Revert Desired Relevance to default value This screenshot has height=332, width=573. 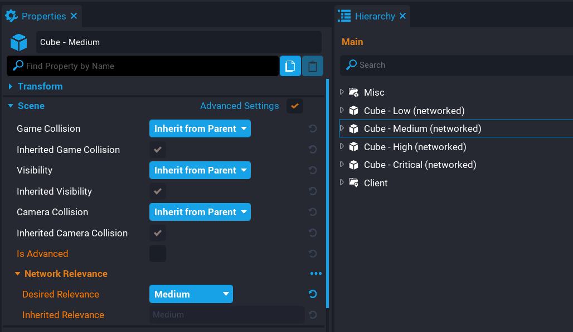pyautogui.click(x=312, y=294)
